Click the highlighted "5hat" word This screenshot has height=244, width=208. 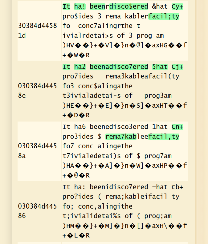(160, 67)
